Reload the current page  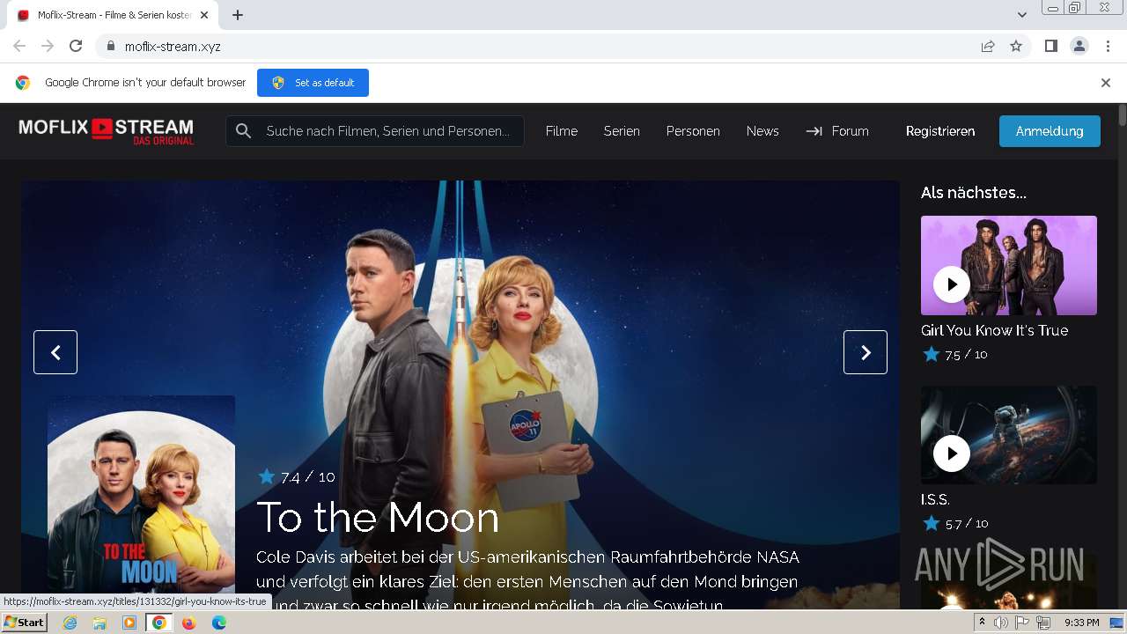pos(76,46)
